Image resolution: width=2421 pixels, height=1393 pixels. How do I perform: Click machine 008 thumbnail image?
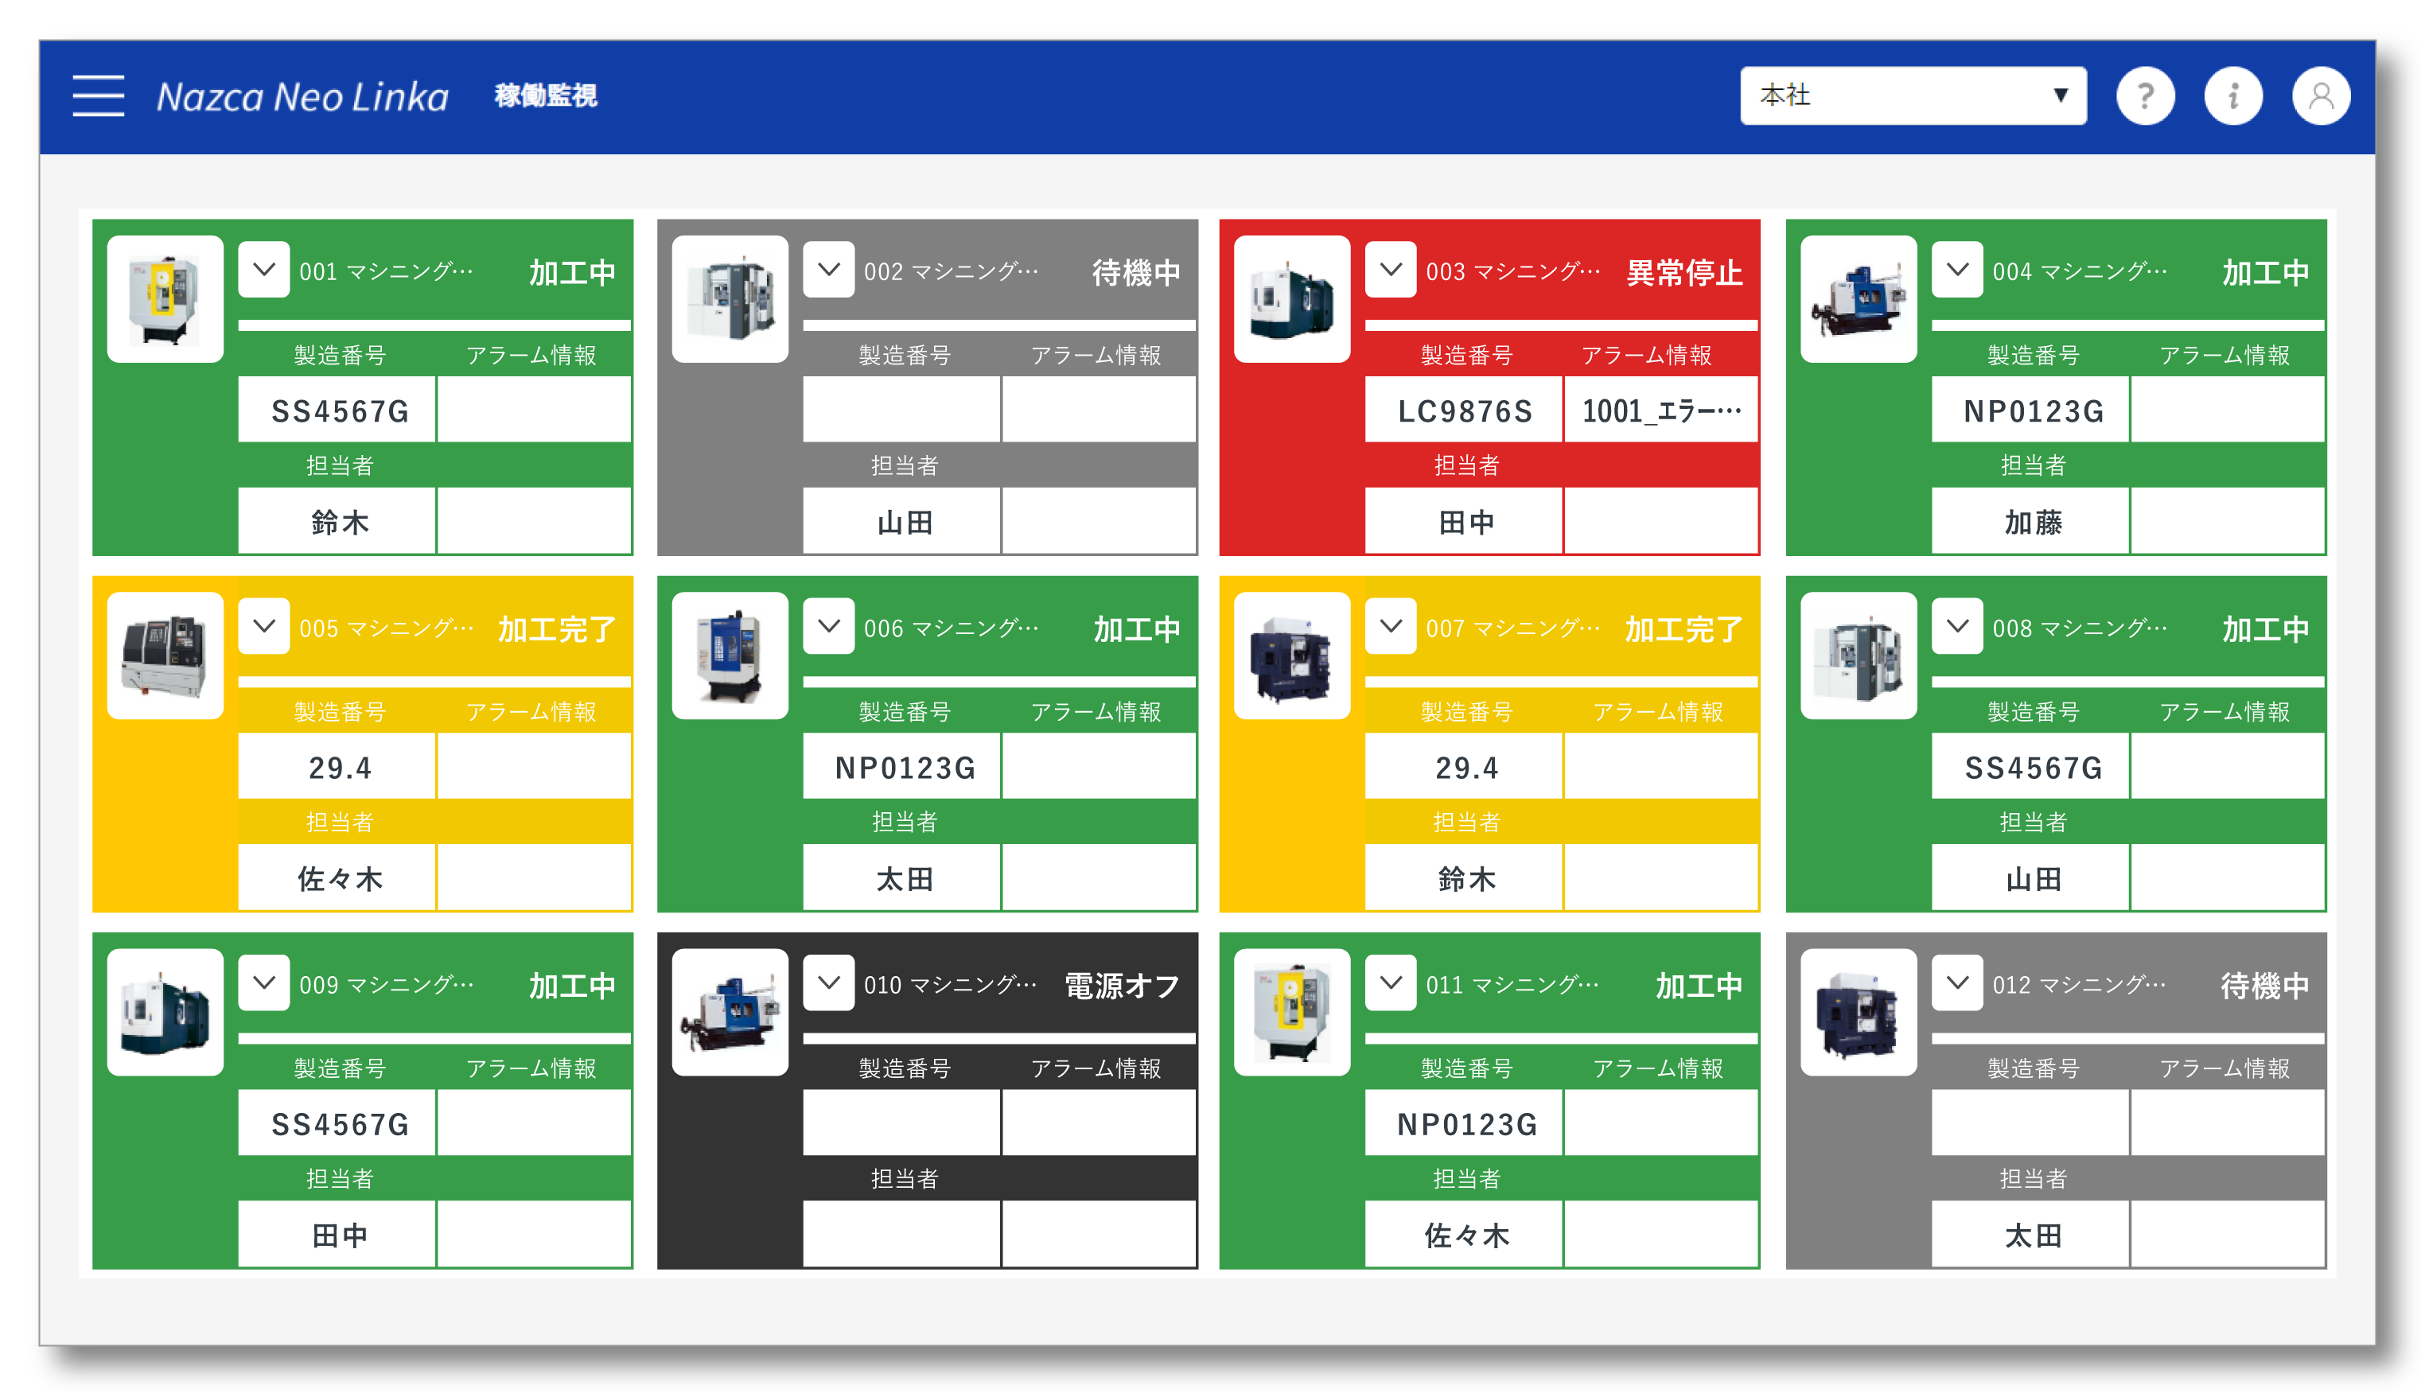pos(1859,656)
